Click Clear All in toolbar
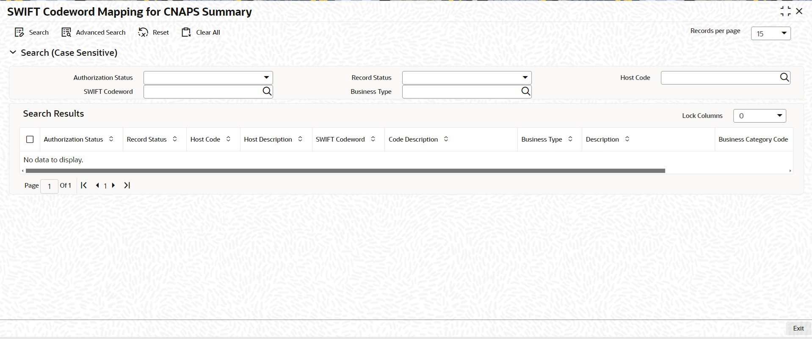This screenshot has width=812, height=339. (201, 33)
